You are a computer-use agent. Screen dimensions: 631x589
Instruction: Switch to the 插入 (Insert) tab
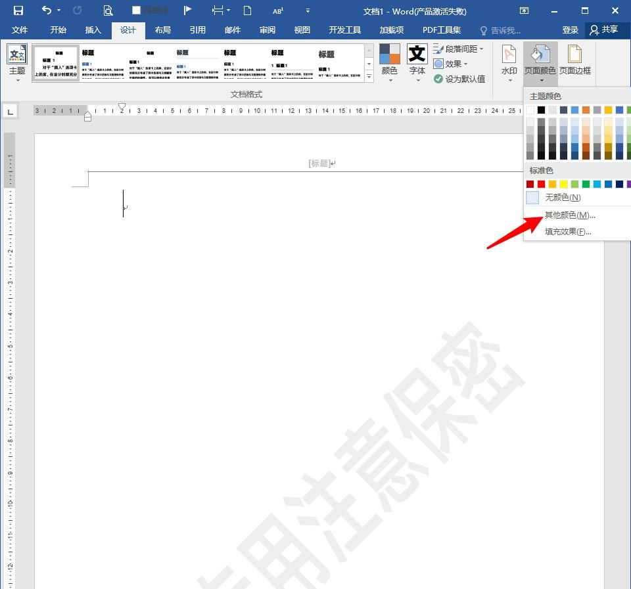(93, 30)
